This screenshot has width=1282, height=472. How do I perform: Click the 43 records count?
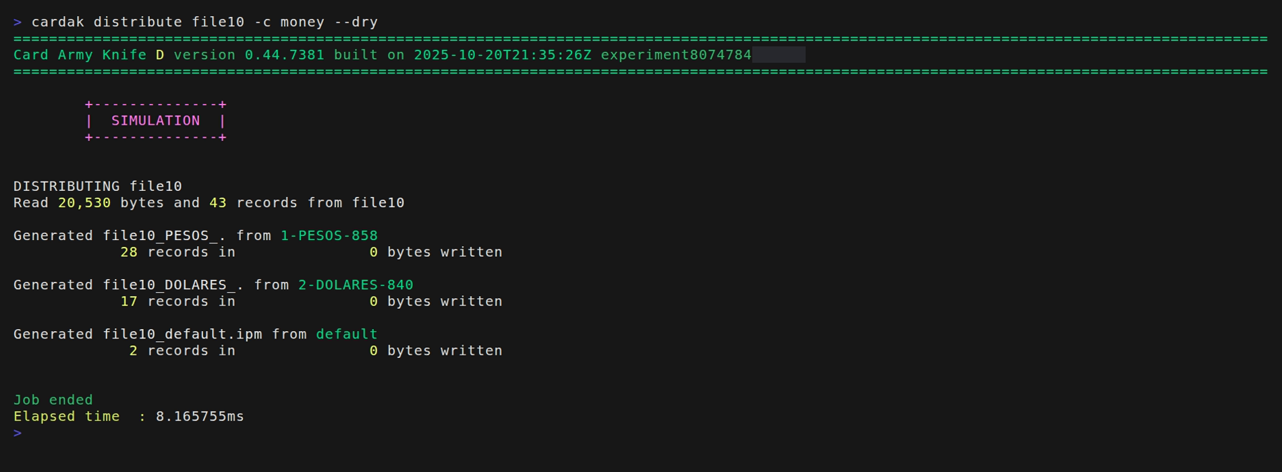tap(218, 203)
